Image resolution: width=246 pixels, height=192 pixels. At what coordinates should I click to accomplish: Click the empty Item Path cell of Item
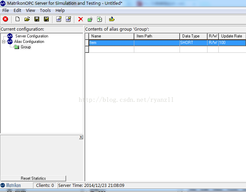[157, 43]
